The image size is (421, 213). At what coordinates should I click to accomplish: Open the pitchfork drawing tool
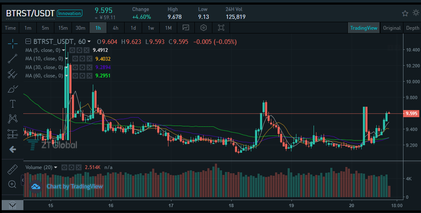click(13, 73)
